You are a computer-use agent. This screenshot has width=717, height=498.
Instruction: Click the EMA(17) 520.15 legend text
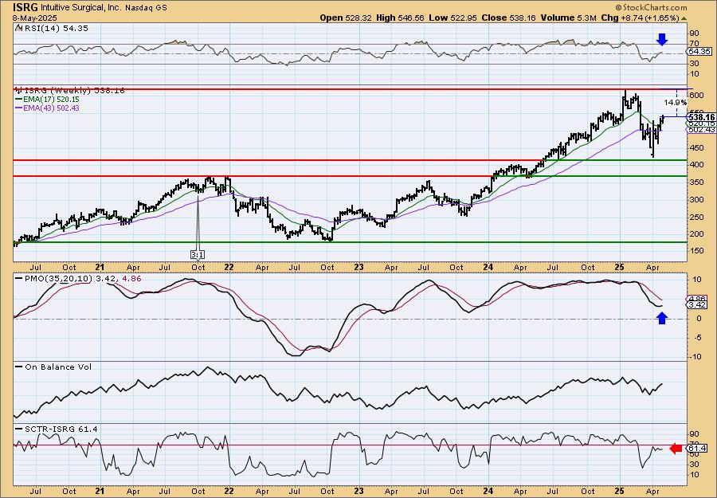coord(51,100)
